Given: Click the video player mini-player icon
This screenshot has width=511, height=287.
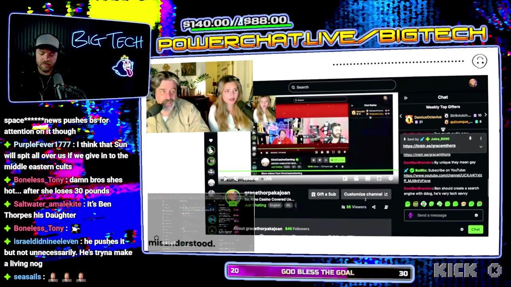Looking at the screenshot, I should (345, 179).
